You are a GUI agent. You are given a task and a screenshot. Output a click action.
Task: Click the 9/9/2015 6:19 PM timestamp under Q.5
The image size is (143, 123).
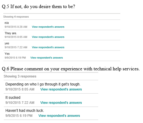pyautogui.click(x=15, y=58)
